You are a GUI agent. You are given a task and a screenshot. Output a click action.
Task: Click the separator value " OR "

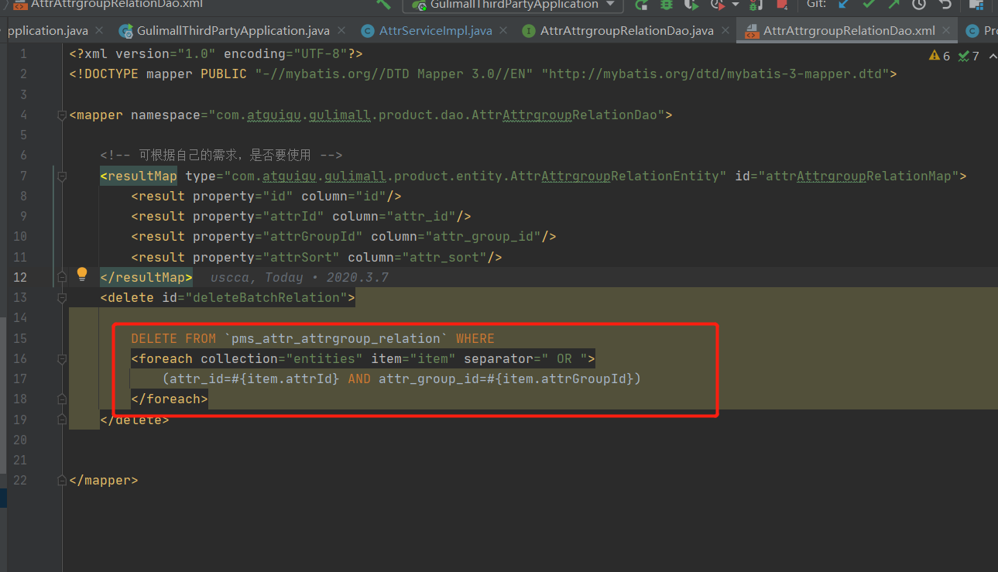pos(564,358)
